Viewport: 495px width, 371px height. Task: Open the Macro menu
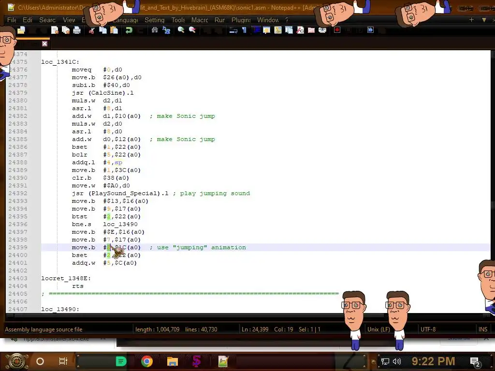tap(200, 20)
